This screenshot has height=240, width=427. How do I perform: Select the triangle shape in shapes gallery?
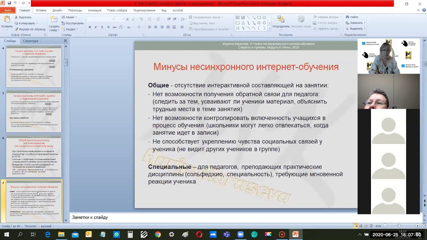pos(243,23)
